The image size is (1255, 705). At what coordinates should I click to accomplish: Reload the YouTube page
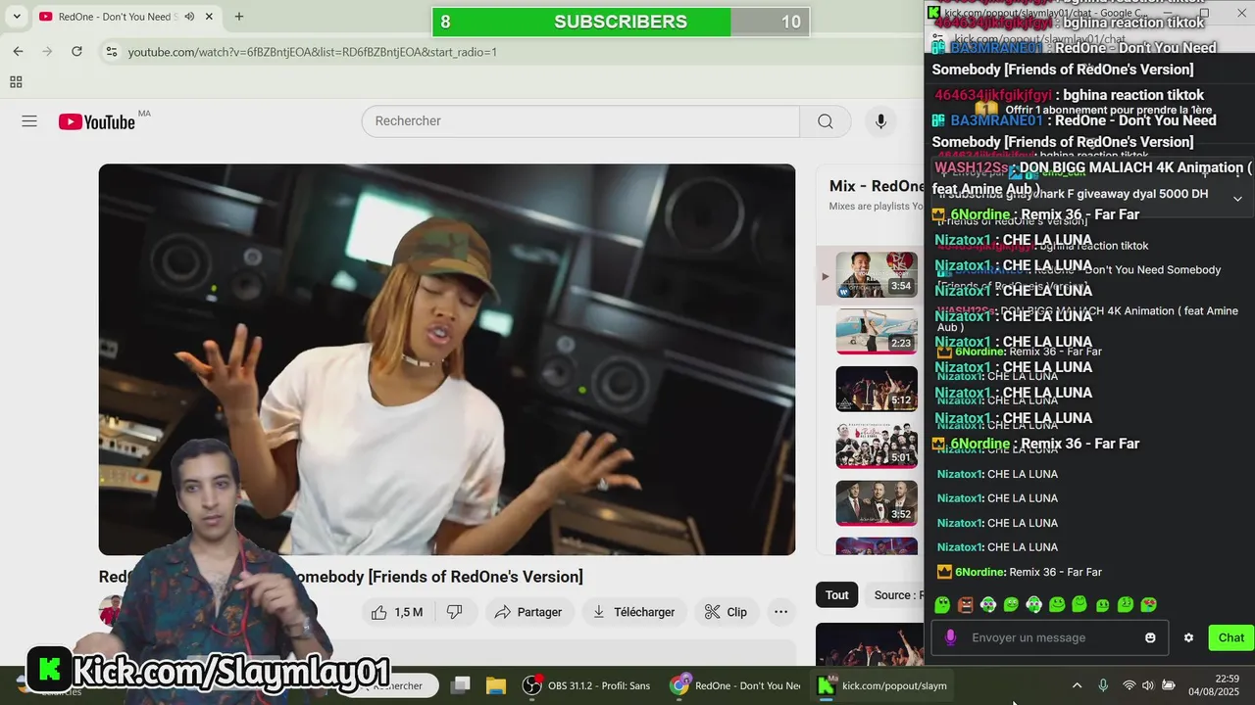click(x=76, y=52)
